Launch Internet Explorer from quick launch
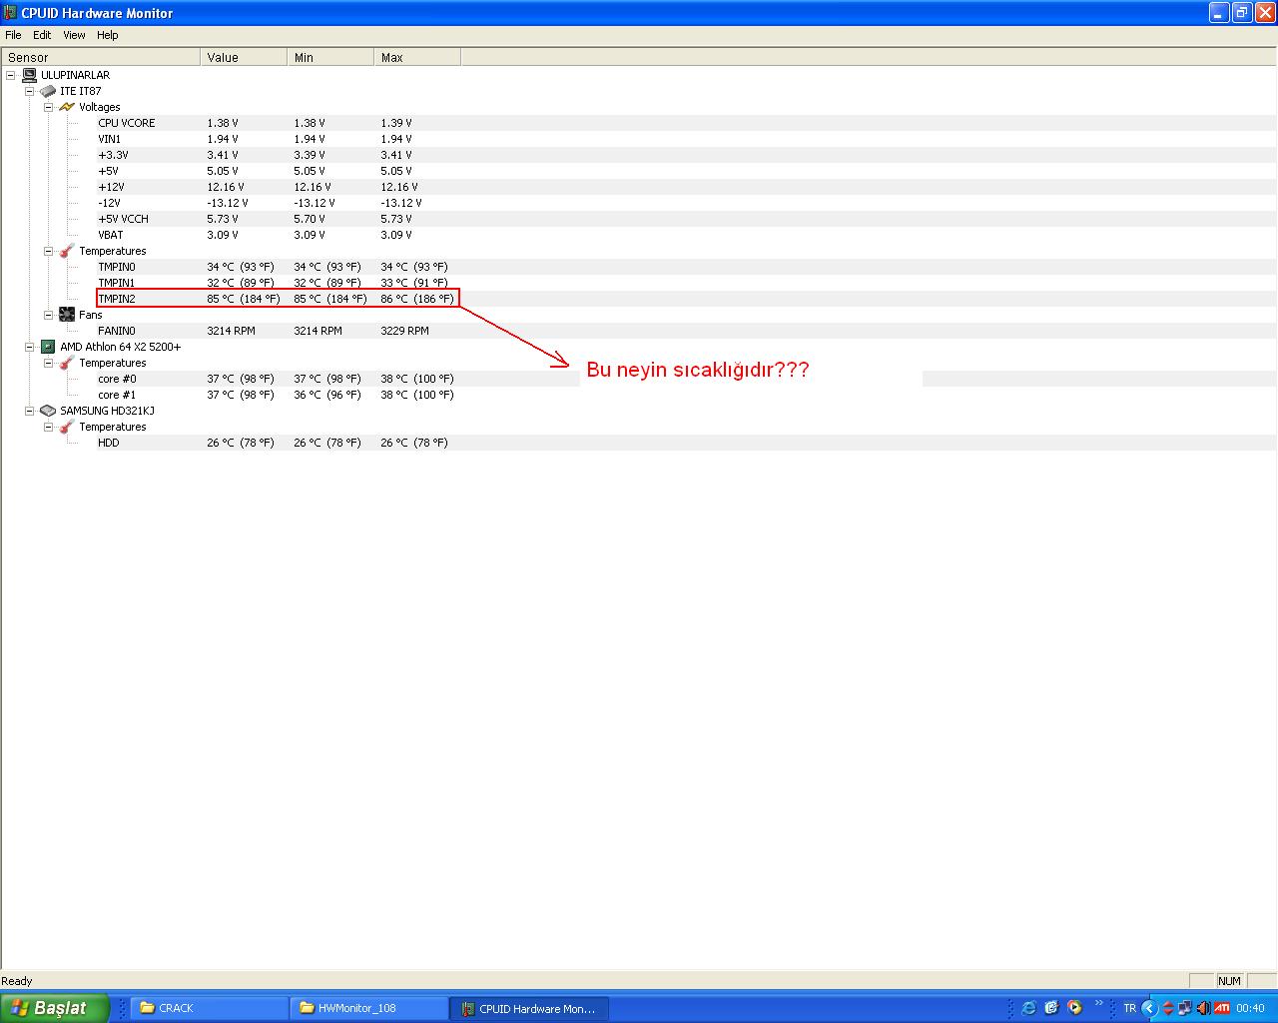Screen dimensions: 1278x1023 pyautogui.click(x=1028, y=1008)
